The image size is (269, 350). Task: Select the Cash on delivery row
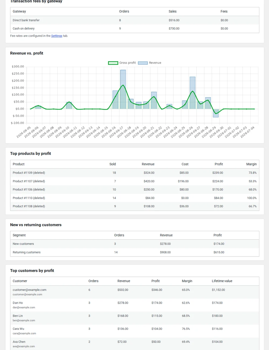(134, 29)
